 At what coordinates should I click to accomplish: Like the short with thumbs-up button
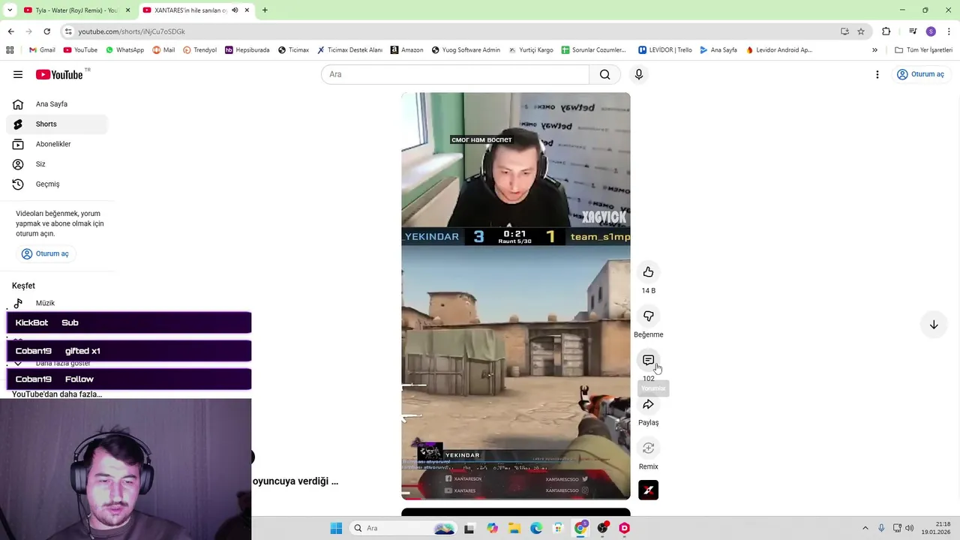tap(648, 272)
